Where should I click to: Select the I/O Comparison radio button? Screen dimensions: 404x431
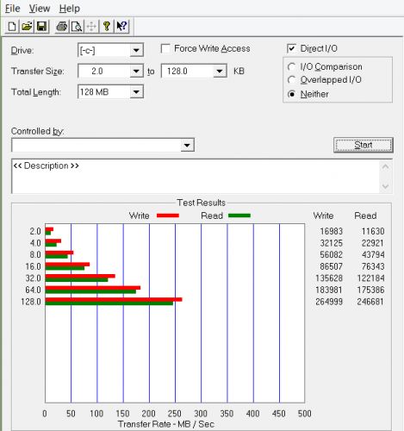tap(291, 67)
